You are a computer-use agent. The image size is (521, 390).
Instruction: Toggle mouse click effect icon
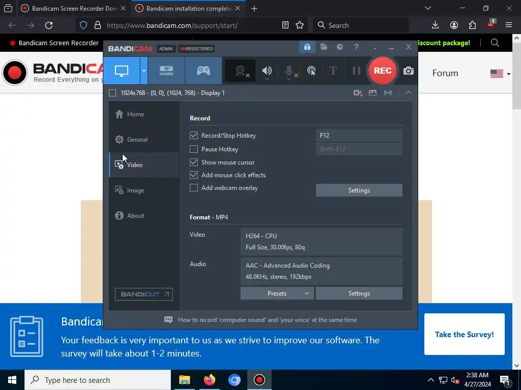311,71
